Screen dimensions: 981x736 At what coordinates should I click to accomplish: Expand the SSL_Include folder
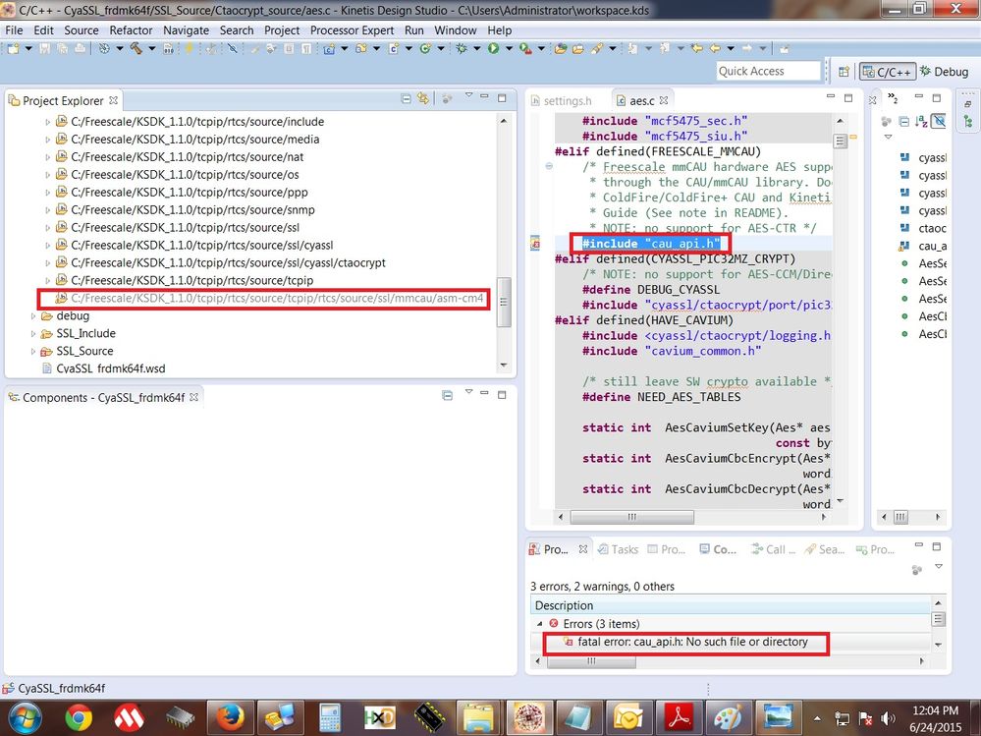tap(33, 333)
